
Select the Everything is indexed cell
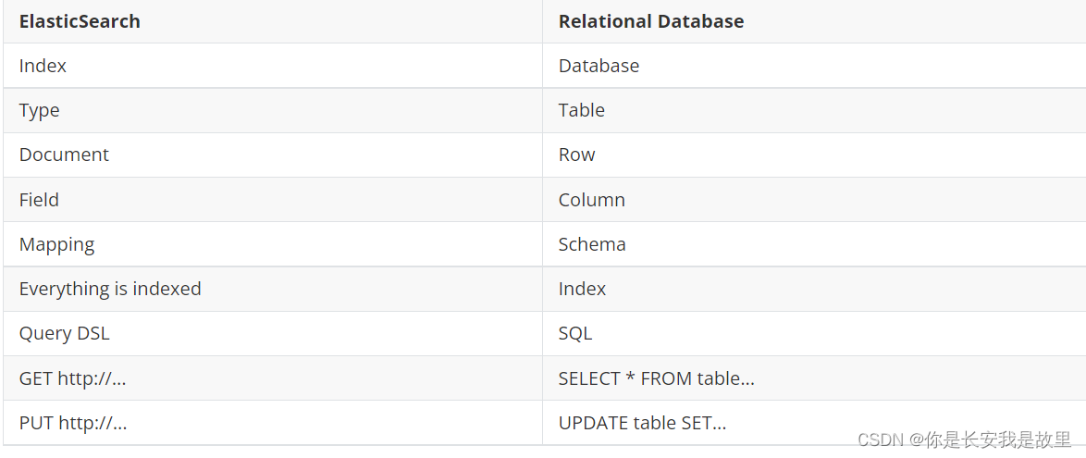point(110,289)
